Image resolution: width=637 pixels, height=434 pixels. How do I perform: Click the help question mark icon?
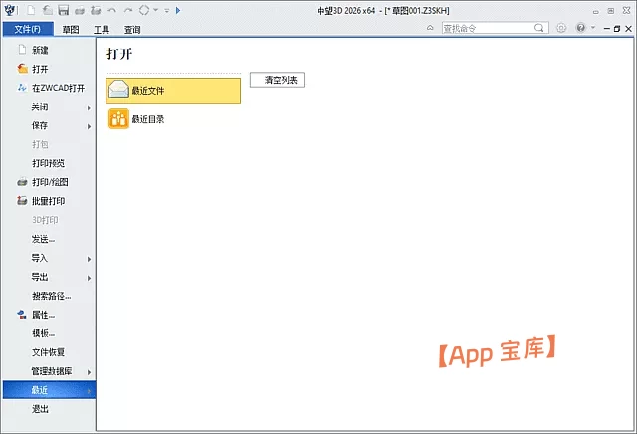pyautogui.click(x=579, y=28)
